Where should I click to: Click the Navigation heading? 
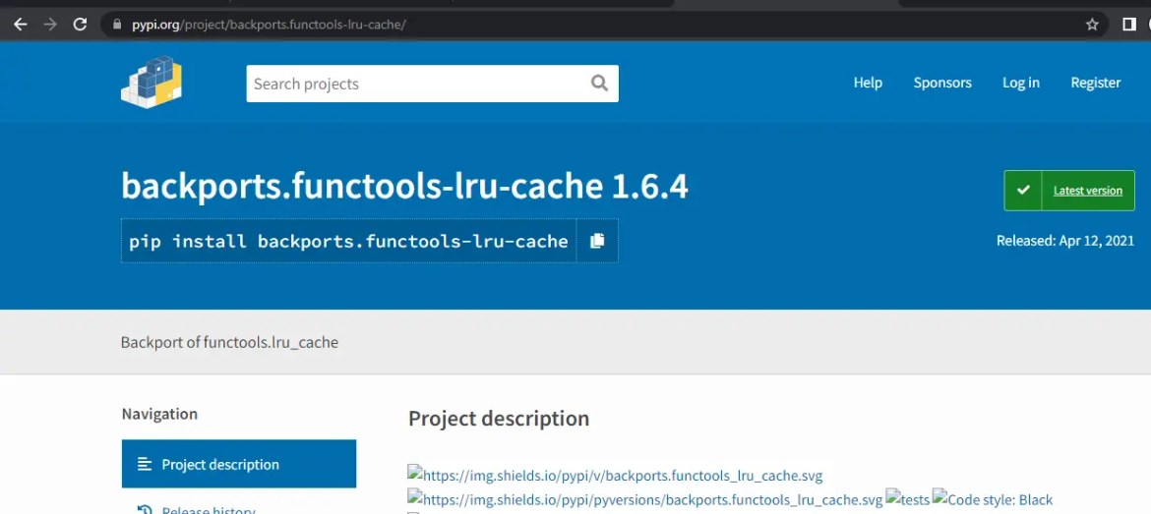[159, 414]
